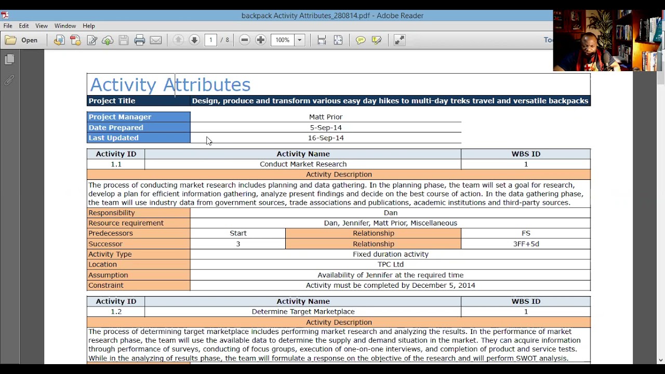Click the 'Assumption' row label
665x374 pixels.
point(108,275)
